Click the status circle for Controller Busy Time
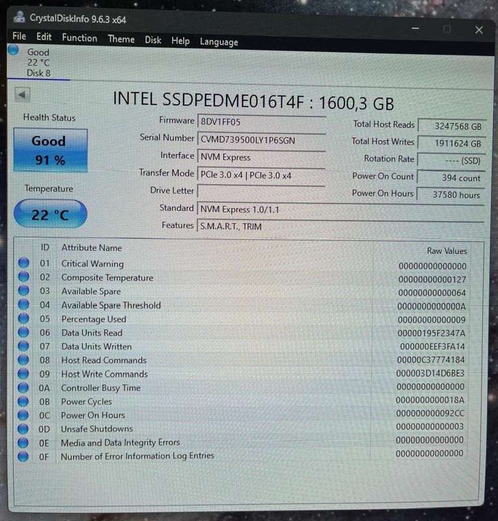Viewport: 498px width, 521px height. coord(23,387)
